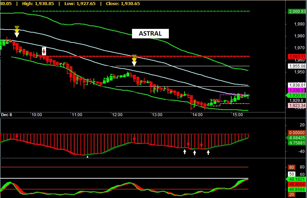Viewport: 307px width, 198px height.
Task: Click the middle white up arrow on the histogram
Action: click(195, 152)
